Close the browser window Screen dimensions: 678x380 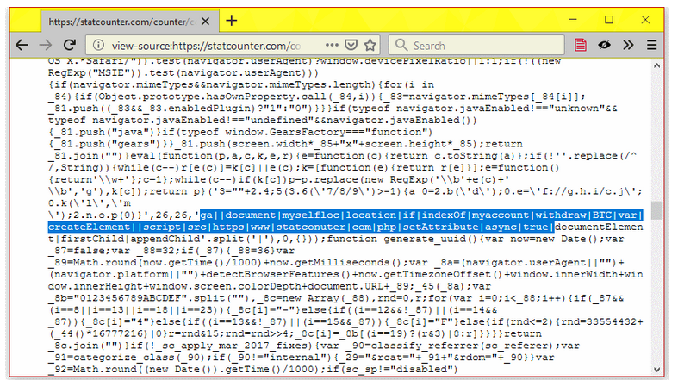(645, 20)
